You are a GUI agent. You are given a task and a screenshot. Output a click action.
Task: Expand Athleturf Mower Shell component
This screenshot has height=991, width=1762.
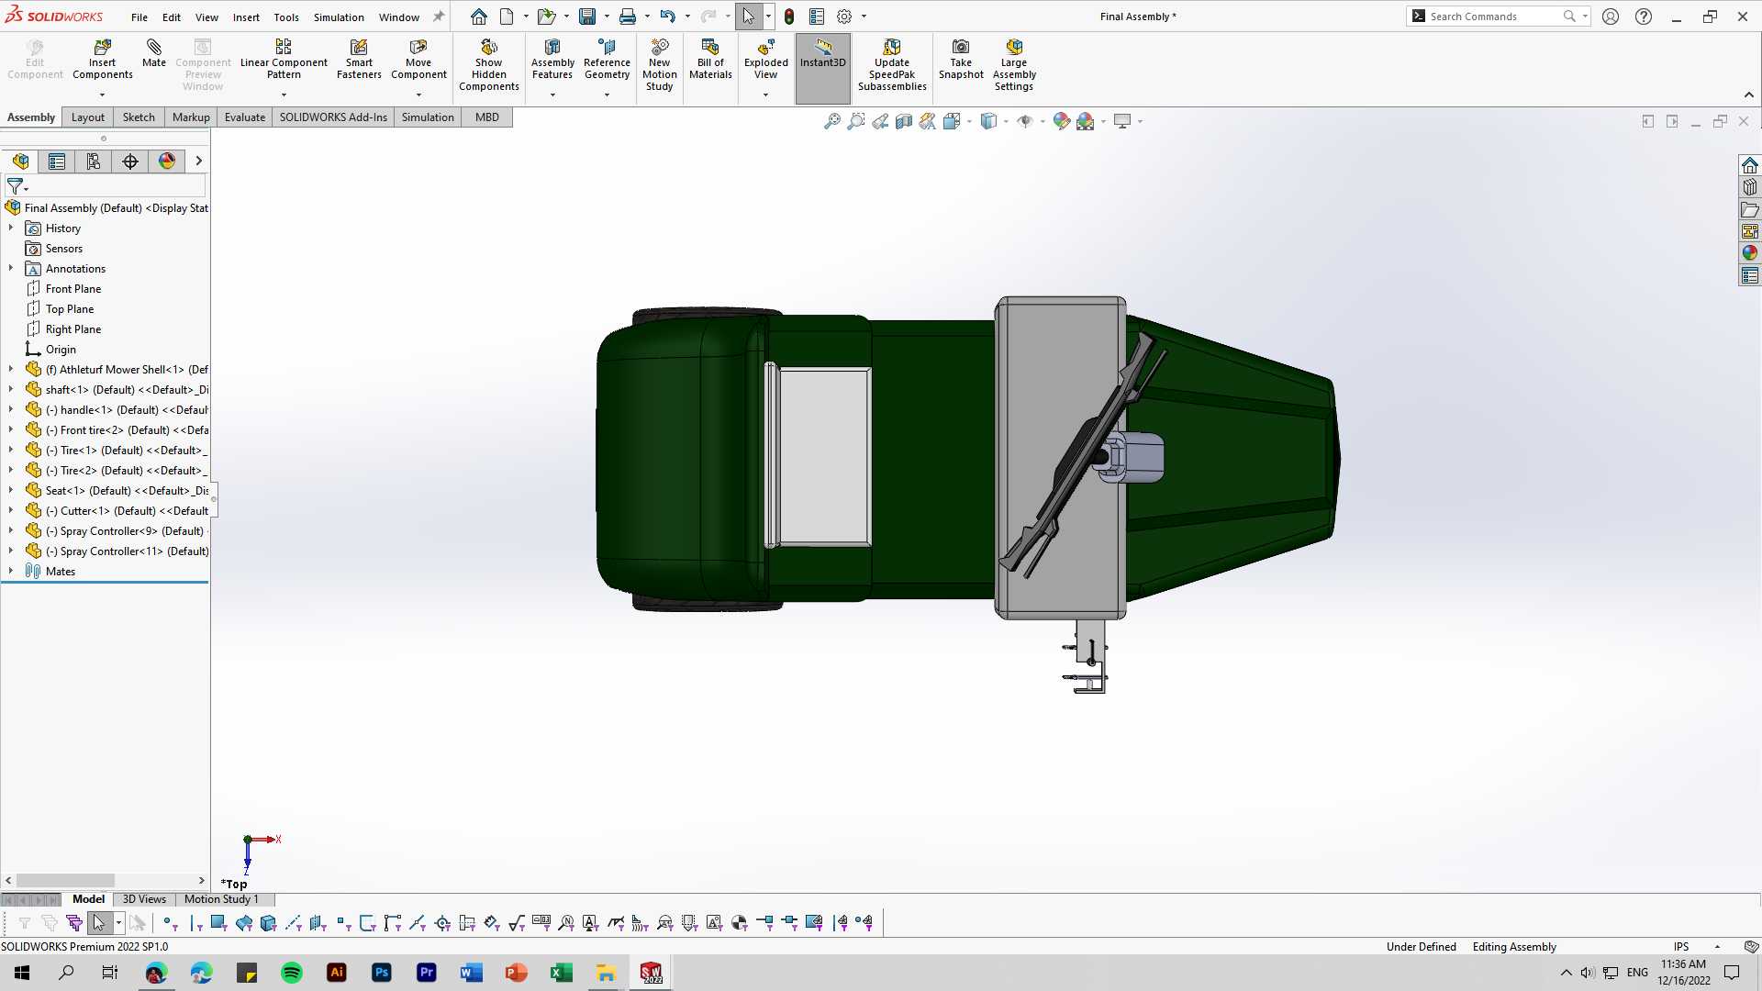11,369
